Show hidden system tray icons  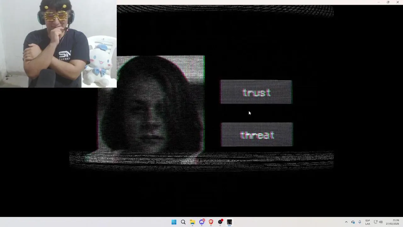(x=346, y=222)
